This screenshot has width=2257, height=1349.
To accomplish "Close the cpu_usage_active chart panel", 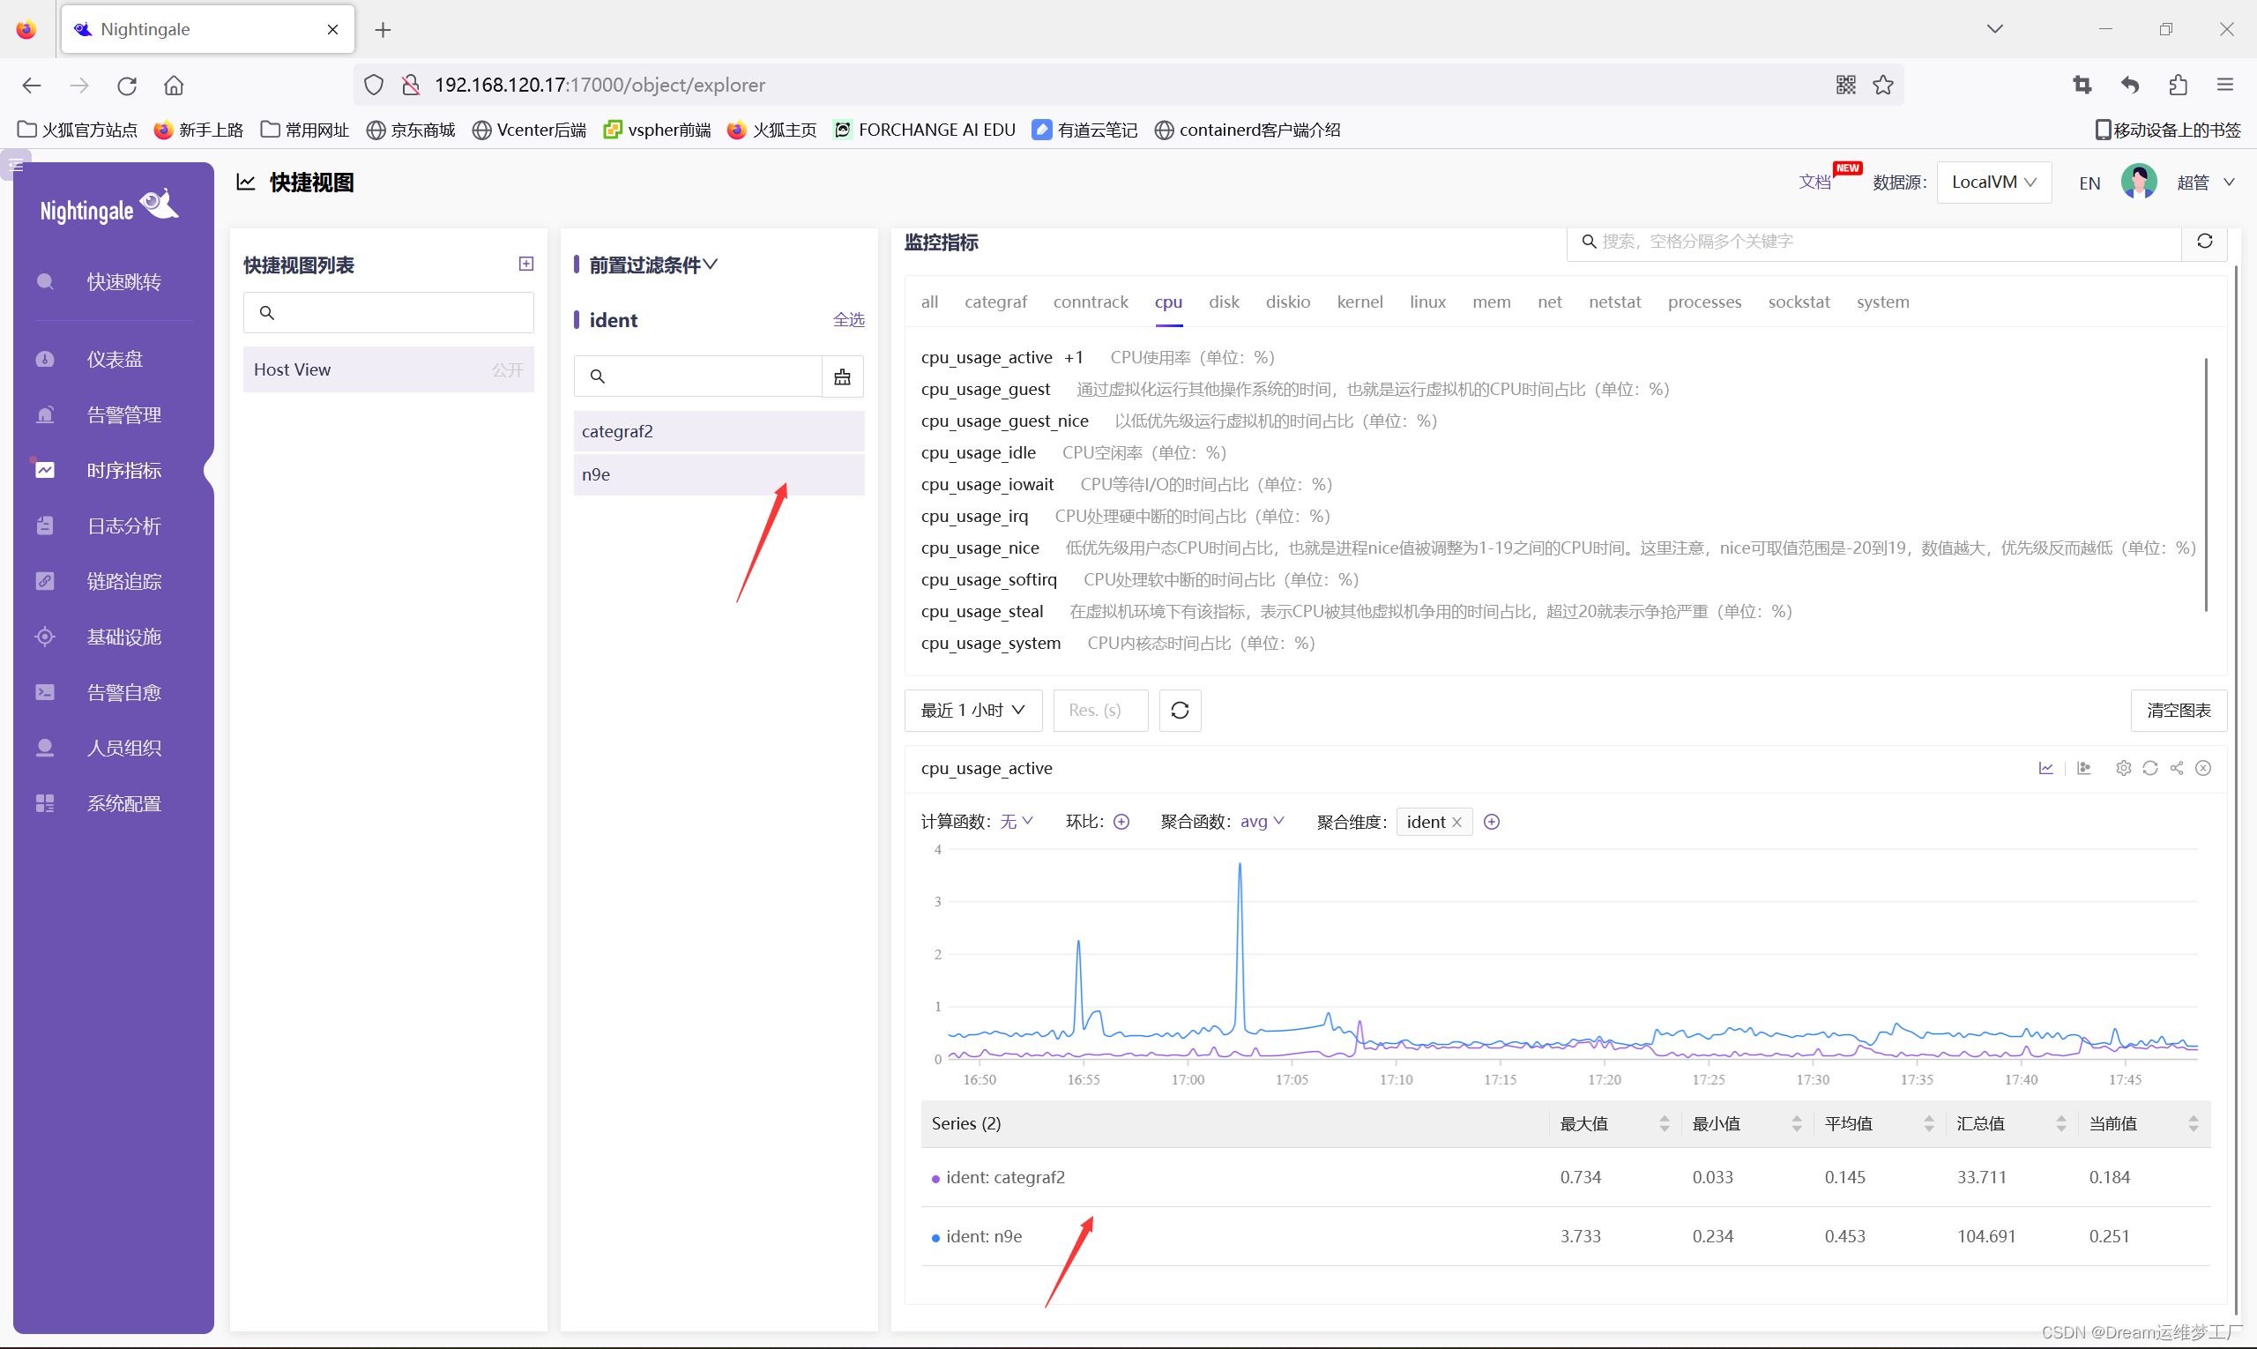I will (2203, 768).
